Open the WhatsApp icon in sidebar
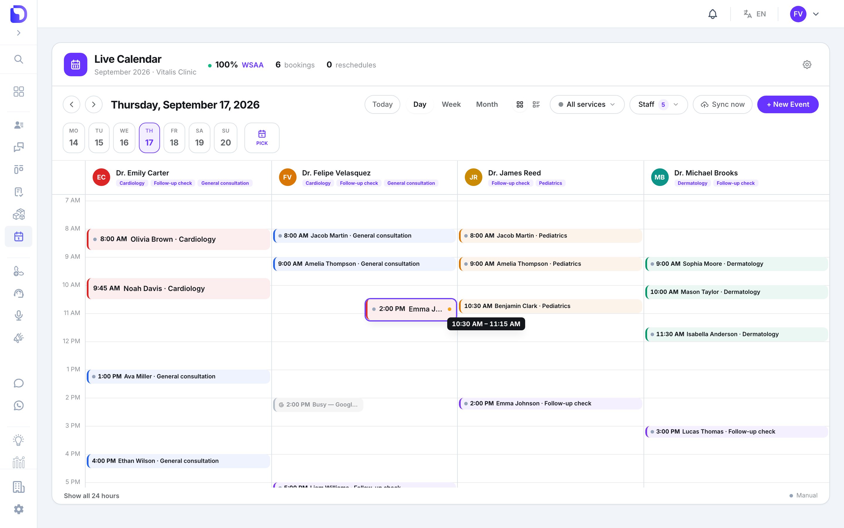This screenshot has width=844, height=528. (18, 405)
